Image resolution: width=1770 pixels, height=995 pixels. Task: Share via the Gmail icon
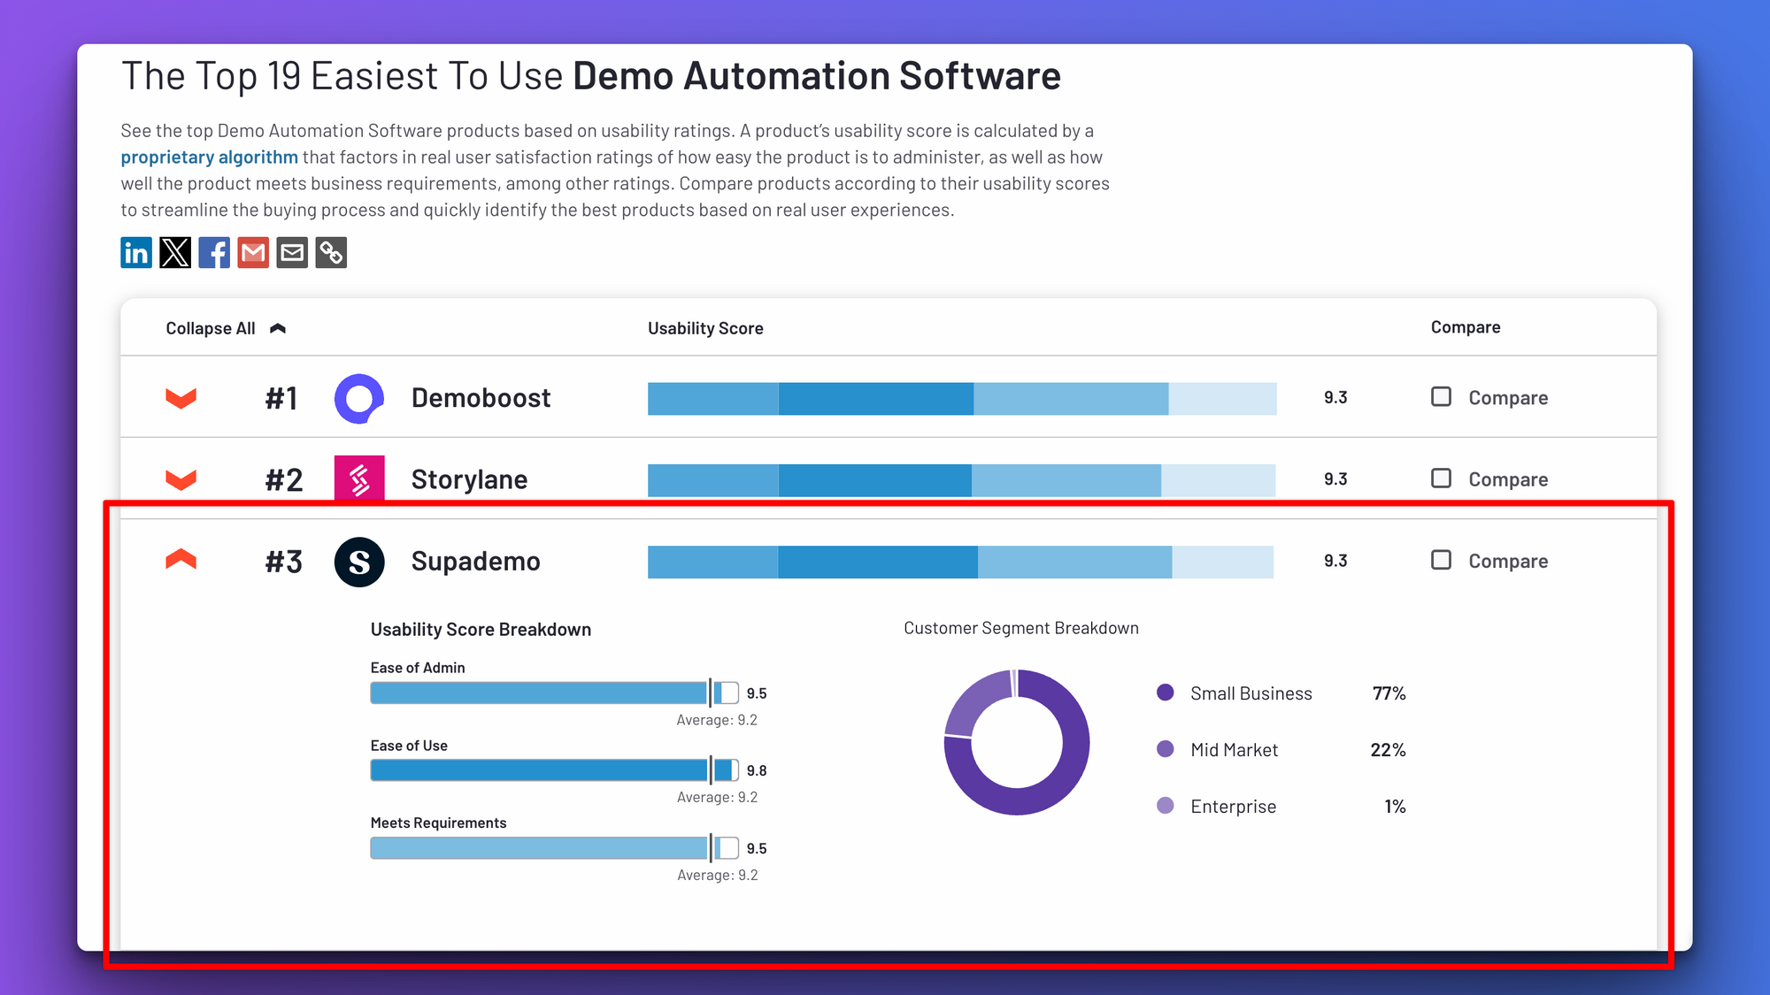click(253, 253)
